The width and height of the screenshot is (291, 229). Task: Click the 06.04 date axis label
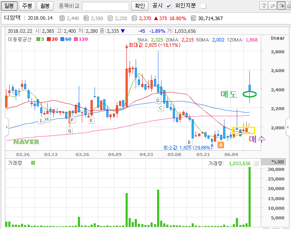click(231, 155)
